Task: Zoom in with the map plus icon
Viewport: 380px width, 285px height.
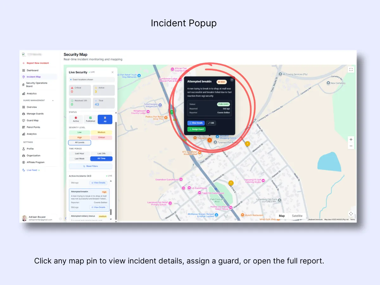Action: [x=351, y=139]
